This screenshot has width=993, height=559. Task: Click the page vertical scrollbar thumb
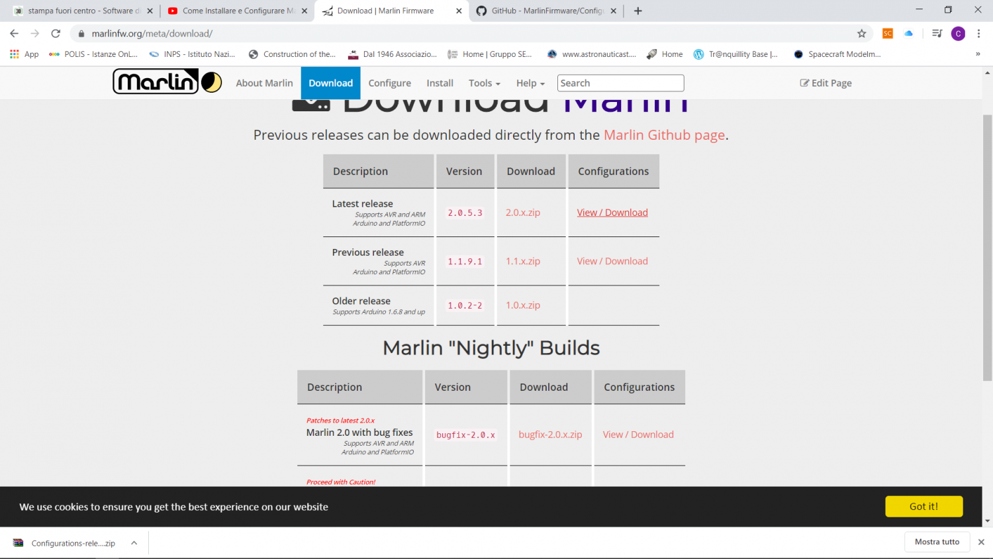click(x=987, y=248)
